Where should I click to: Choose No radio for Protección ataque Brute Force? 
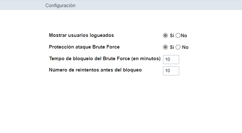[178, 47]
